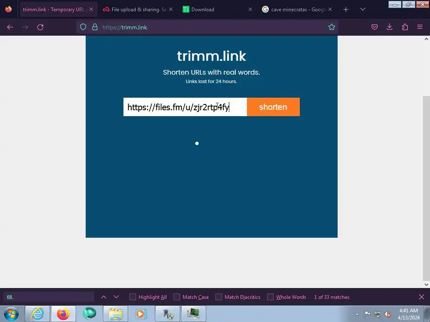This screenshot has width=430, height=322.
Task: Click the URL input containing files.fm link
Action: [x=185, y=107]
